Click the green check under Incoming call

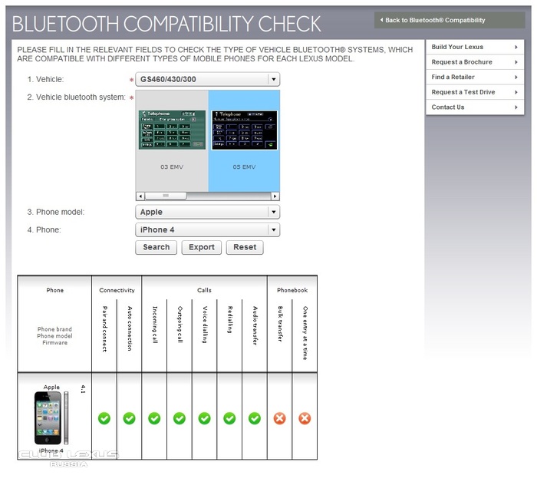tap(154, 418)
